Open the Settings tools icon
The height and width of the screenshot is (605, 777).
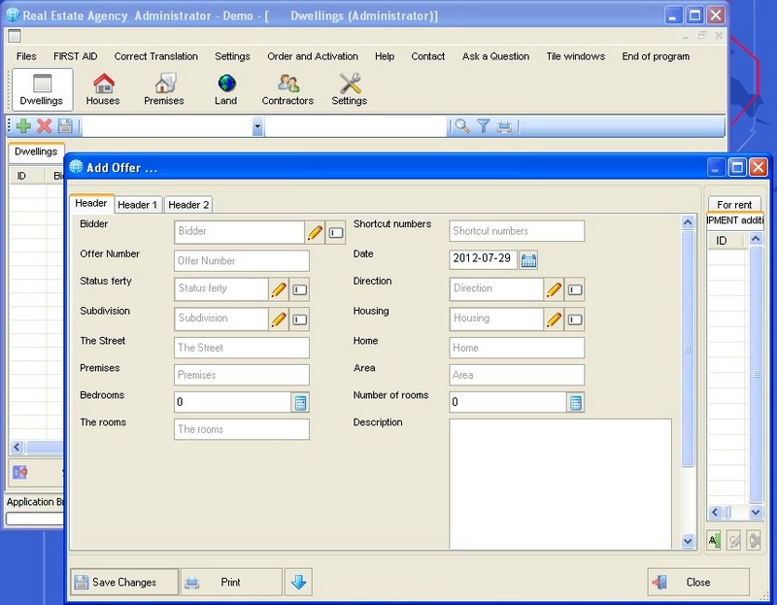click(350, 89)
